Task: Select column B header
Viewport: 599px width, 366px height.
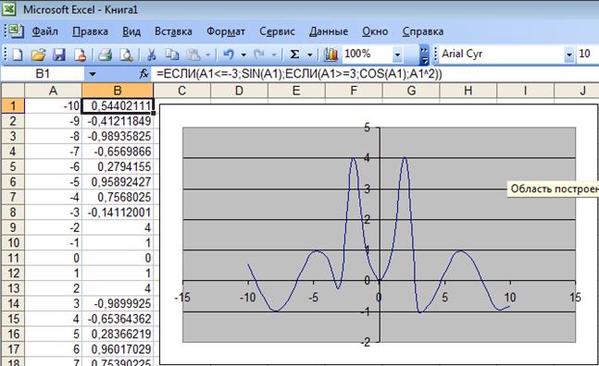Action: click(118, 91)
